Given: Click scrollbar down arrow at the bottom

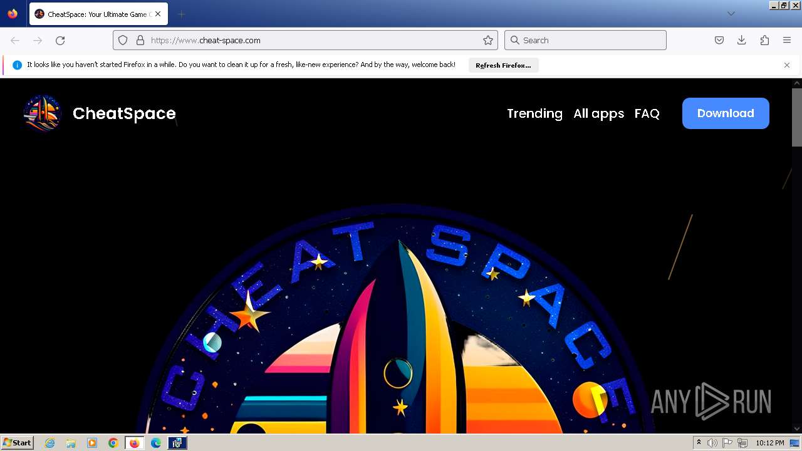Looking at the screenshot, I should point(797,428).
